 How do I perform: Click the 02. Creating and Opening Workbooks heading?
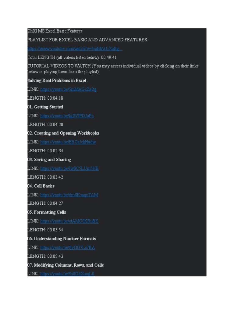(x=63, y=133)
